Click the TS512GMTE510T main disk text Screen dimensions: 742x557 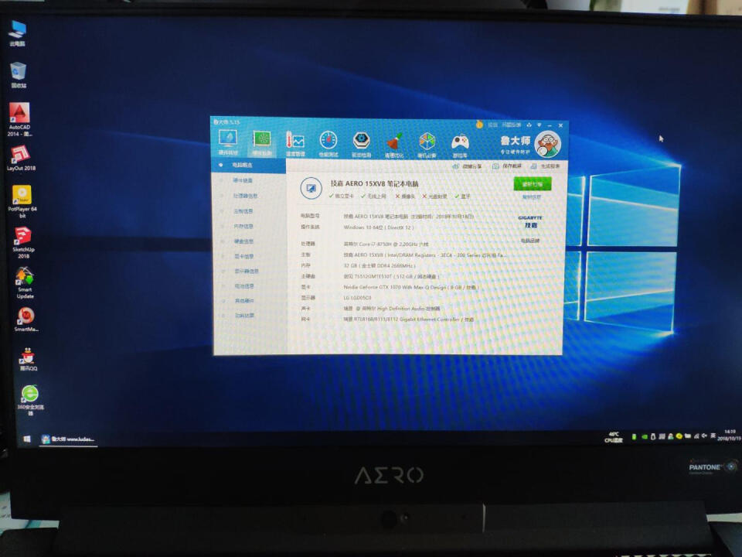[x=391, y=277]
